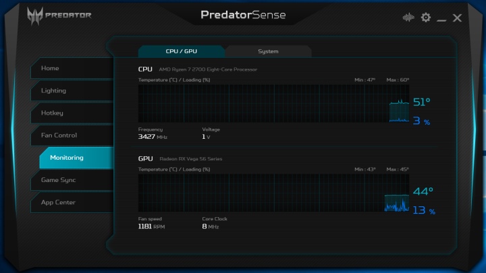Open the settings gear icon
Screen dimensions: 486x273
point(425,18)
